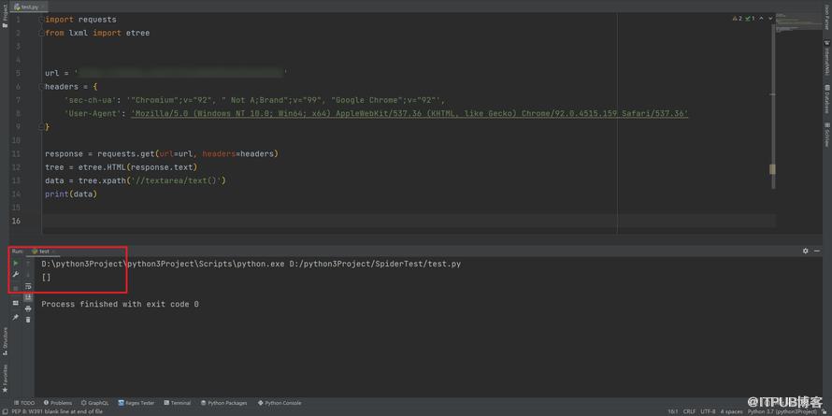832x416 pixels.
Task: Click the down-arrow stack trace icon in Run panel
Action: point(28,274)
